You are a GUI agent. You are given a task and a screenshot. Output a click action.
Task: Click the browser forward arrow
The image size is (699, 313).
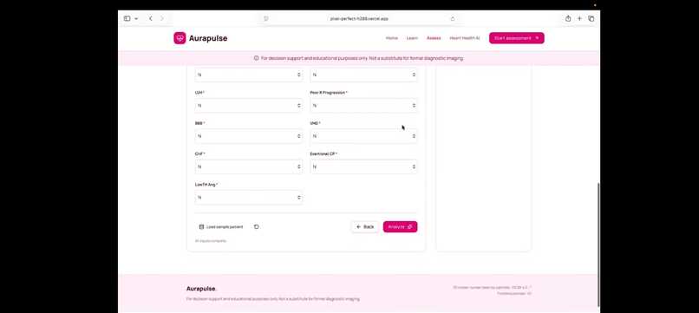pos(162,19)
